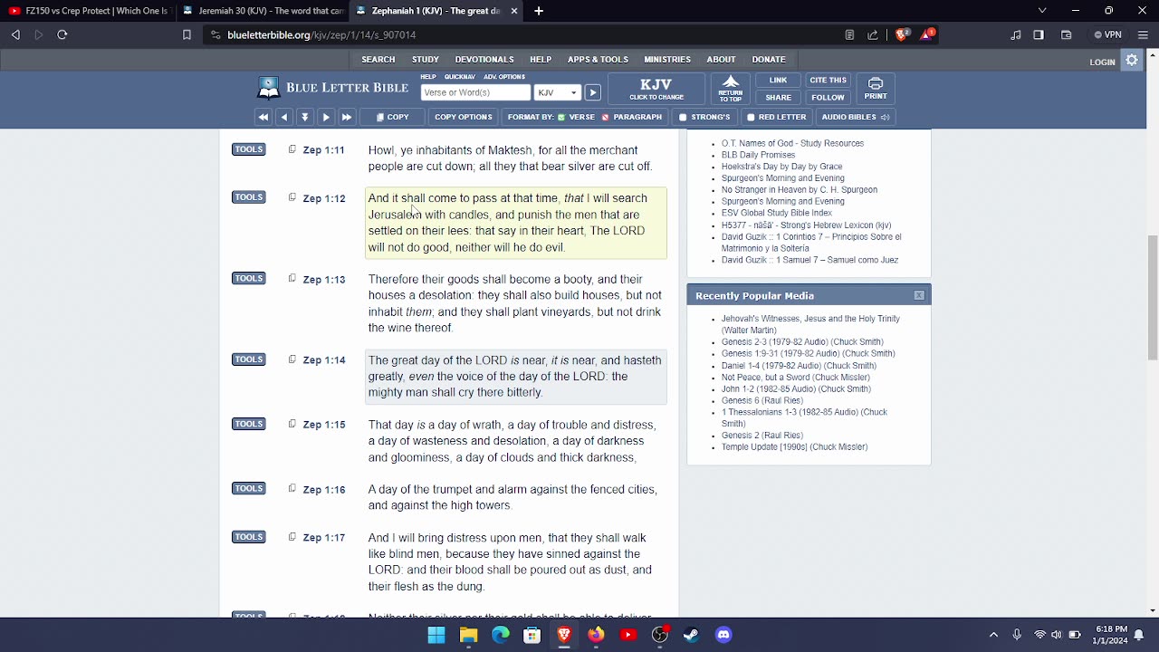
Task: Copy verse Zep 1:14 using its copy icon
Action: point(292,360)
